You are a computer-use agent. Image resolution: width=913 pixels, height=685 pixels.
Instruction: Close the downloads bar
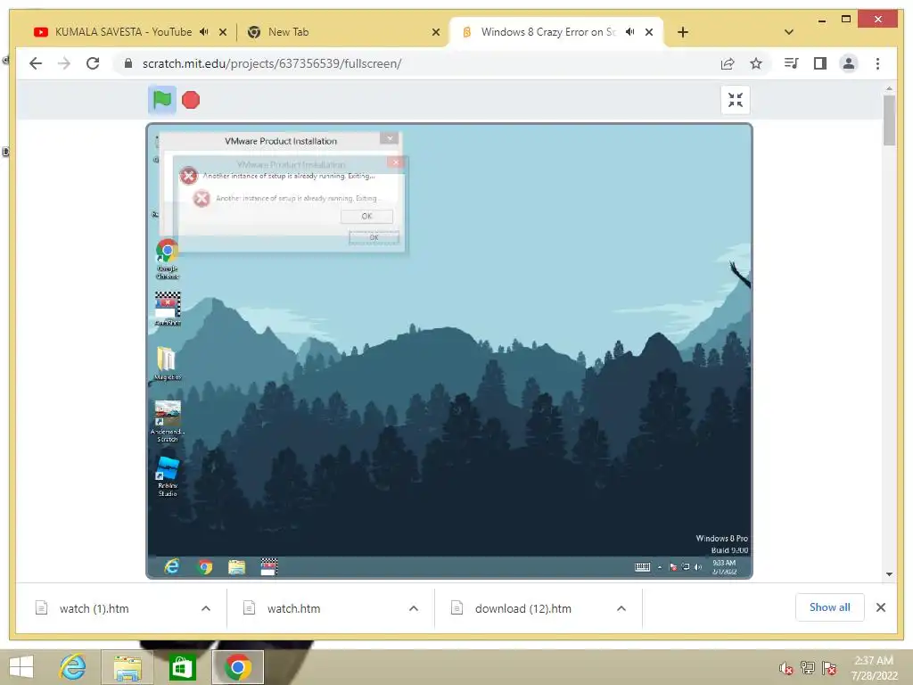click(x=880, y=607)
